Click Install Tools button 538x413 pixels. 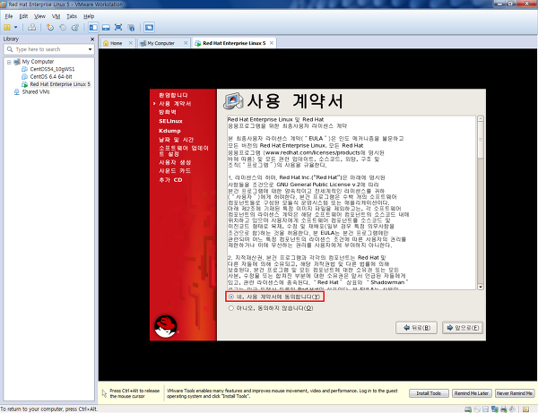tap(429, 393)
